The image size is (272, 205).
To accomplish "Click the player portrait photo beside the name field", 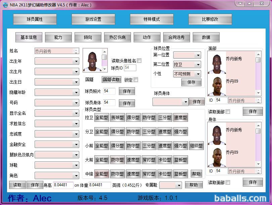I will tap(92, 61).
